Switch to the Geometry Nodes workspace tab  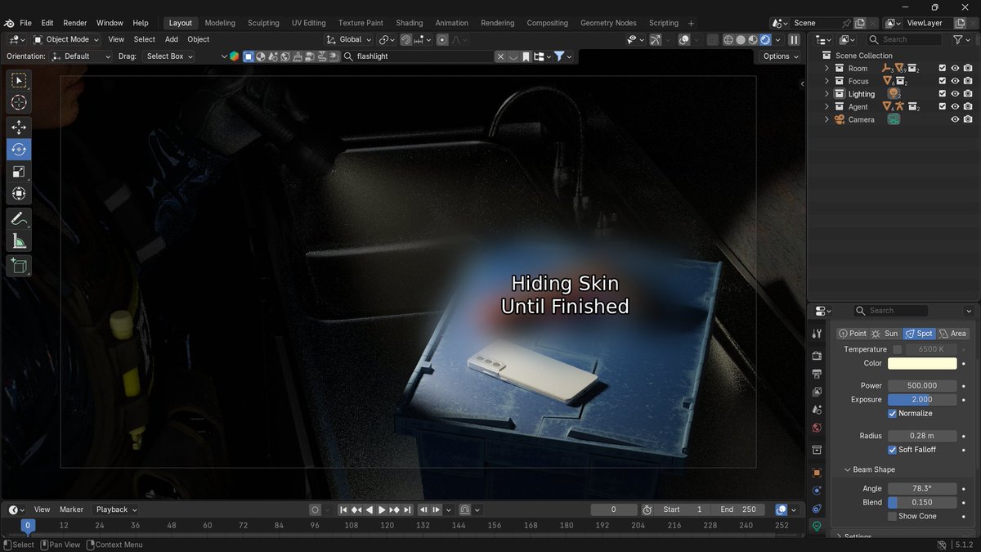point(608,23)
